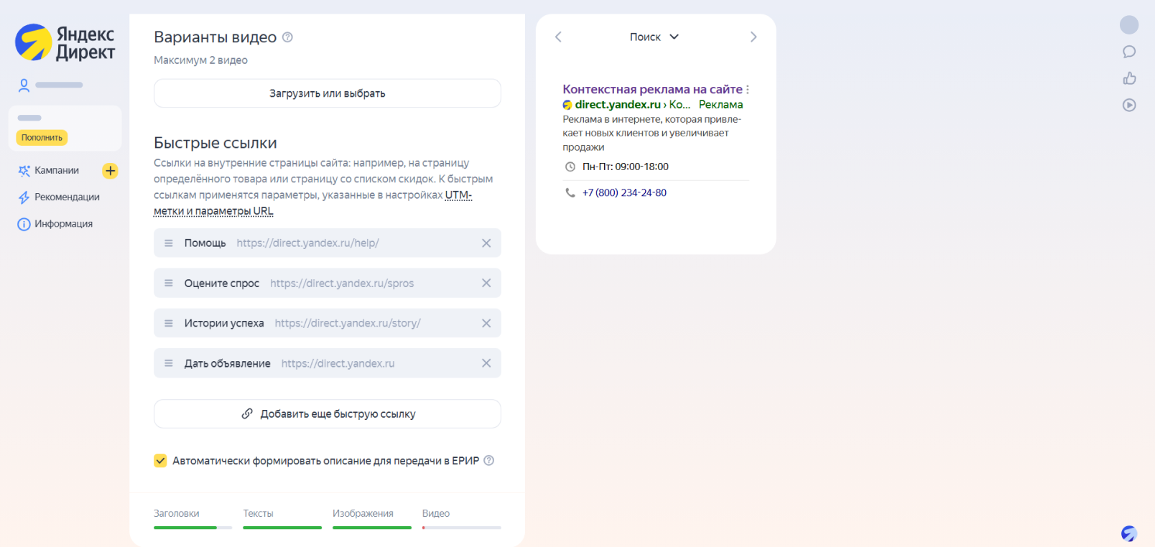Screen dimensions: 1155x547
Task: Click the play video tutorial icon
Action: pos(1129,105)
